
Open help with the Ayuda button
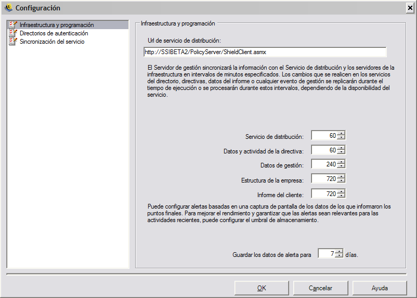click(380, 288)
